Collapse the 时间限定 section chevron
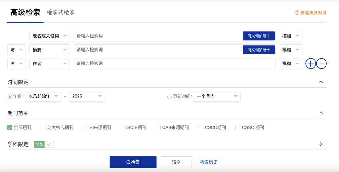This screenshot has height=172, width=339. point(321,82)
